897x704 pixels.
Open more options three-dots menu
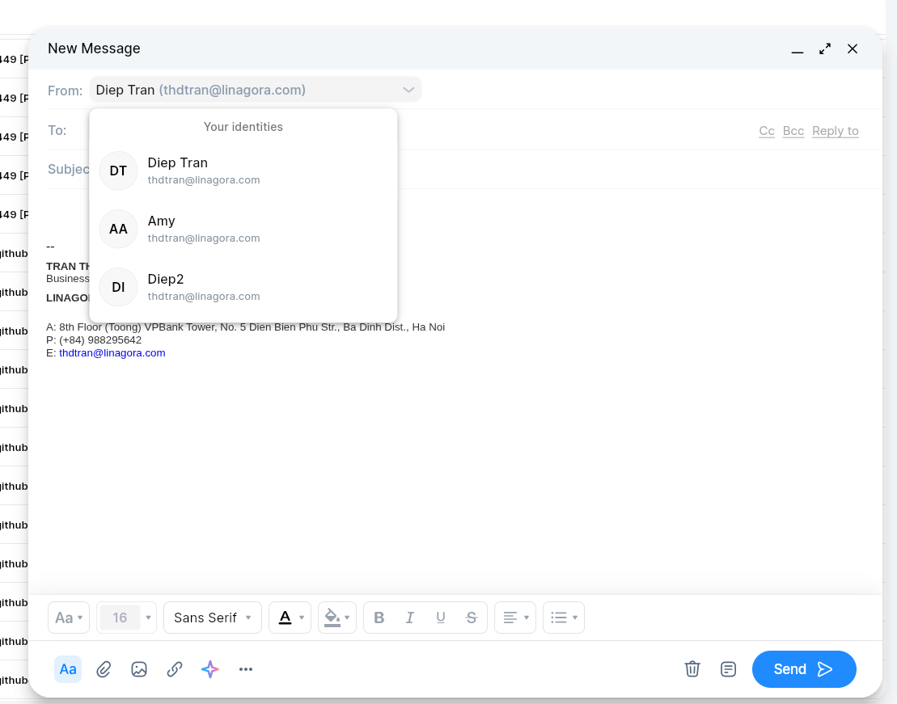click(x=245, y=669)
